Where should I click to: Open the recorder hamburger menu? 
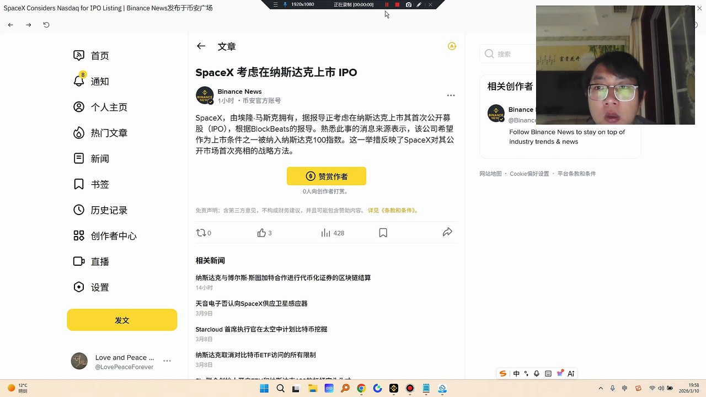(275, 4)
